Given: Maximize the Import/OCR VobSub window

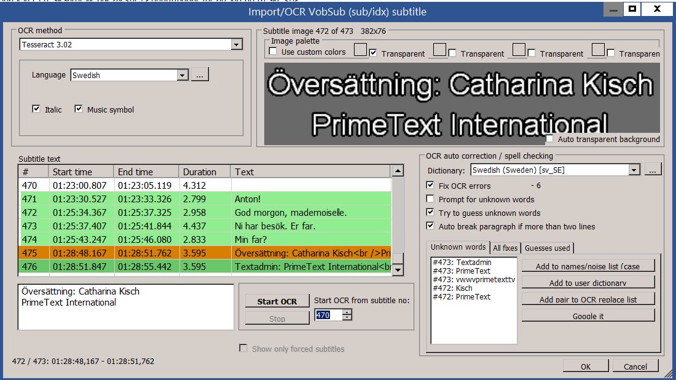Looking at the screenshot, I should point(632,9).
